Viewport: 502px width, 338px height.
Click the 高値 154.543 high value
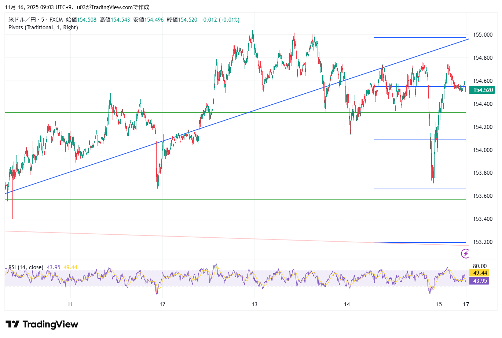115,20
